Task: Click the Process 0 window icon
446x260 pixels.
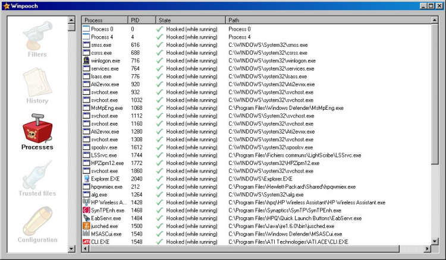Action: 86,29
